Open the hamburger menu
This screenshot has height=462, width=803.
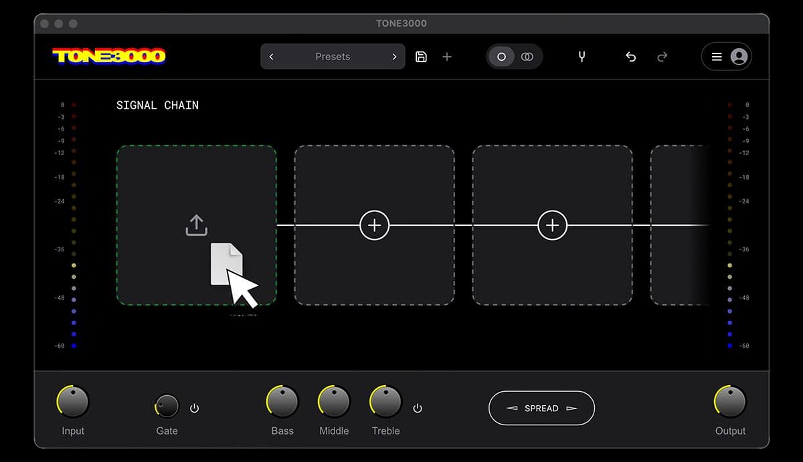717,57
